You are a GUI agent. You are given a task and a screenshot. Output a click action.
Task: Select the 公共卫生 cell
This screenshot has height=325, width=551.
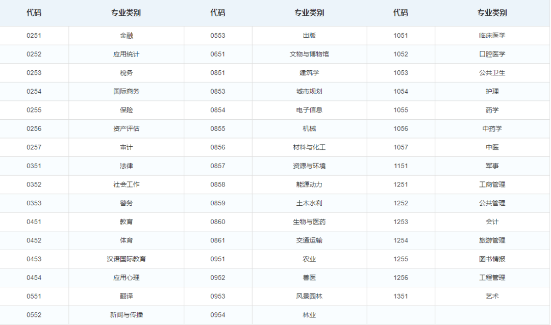tap(492, 73)
